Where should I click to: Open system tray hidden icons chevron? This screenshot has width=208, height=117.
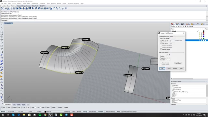[x=183, y=115]
